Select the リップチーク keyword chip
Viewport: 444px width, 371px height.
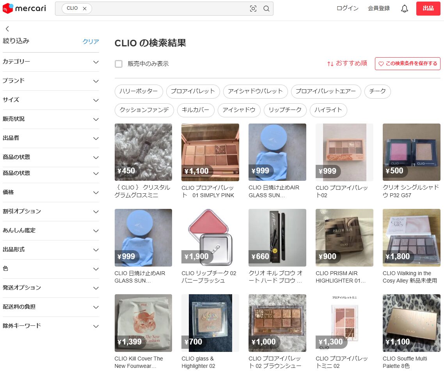(x=285, y=110)
